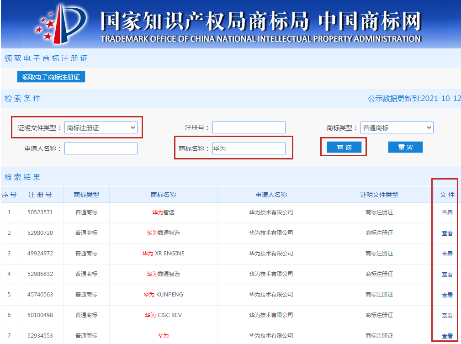Screen dimensions: 461x344
Task: Click 华为技术有限公司 in row 52934553
Action: coord(271,336)
